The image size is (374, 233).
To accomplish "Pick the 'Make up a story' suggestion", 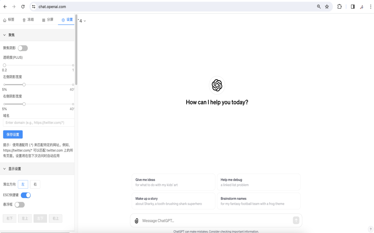I will (174, 201).
